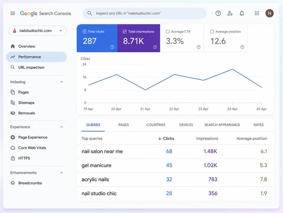The width and height of the screenshot is (283, 213).
Task: Click the 1.48K impressions cell
Action: click(x=210, y=151)
